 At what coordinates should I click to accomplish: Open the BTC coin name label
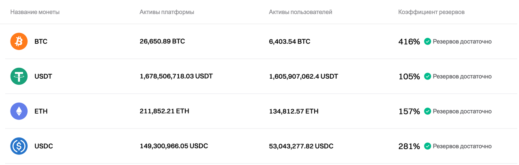point(41,41)
